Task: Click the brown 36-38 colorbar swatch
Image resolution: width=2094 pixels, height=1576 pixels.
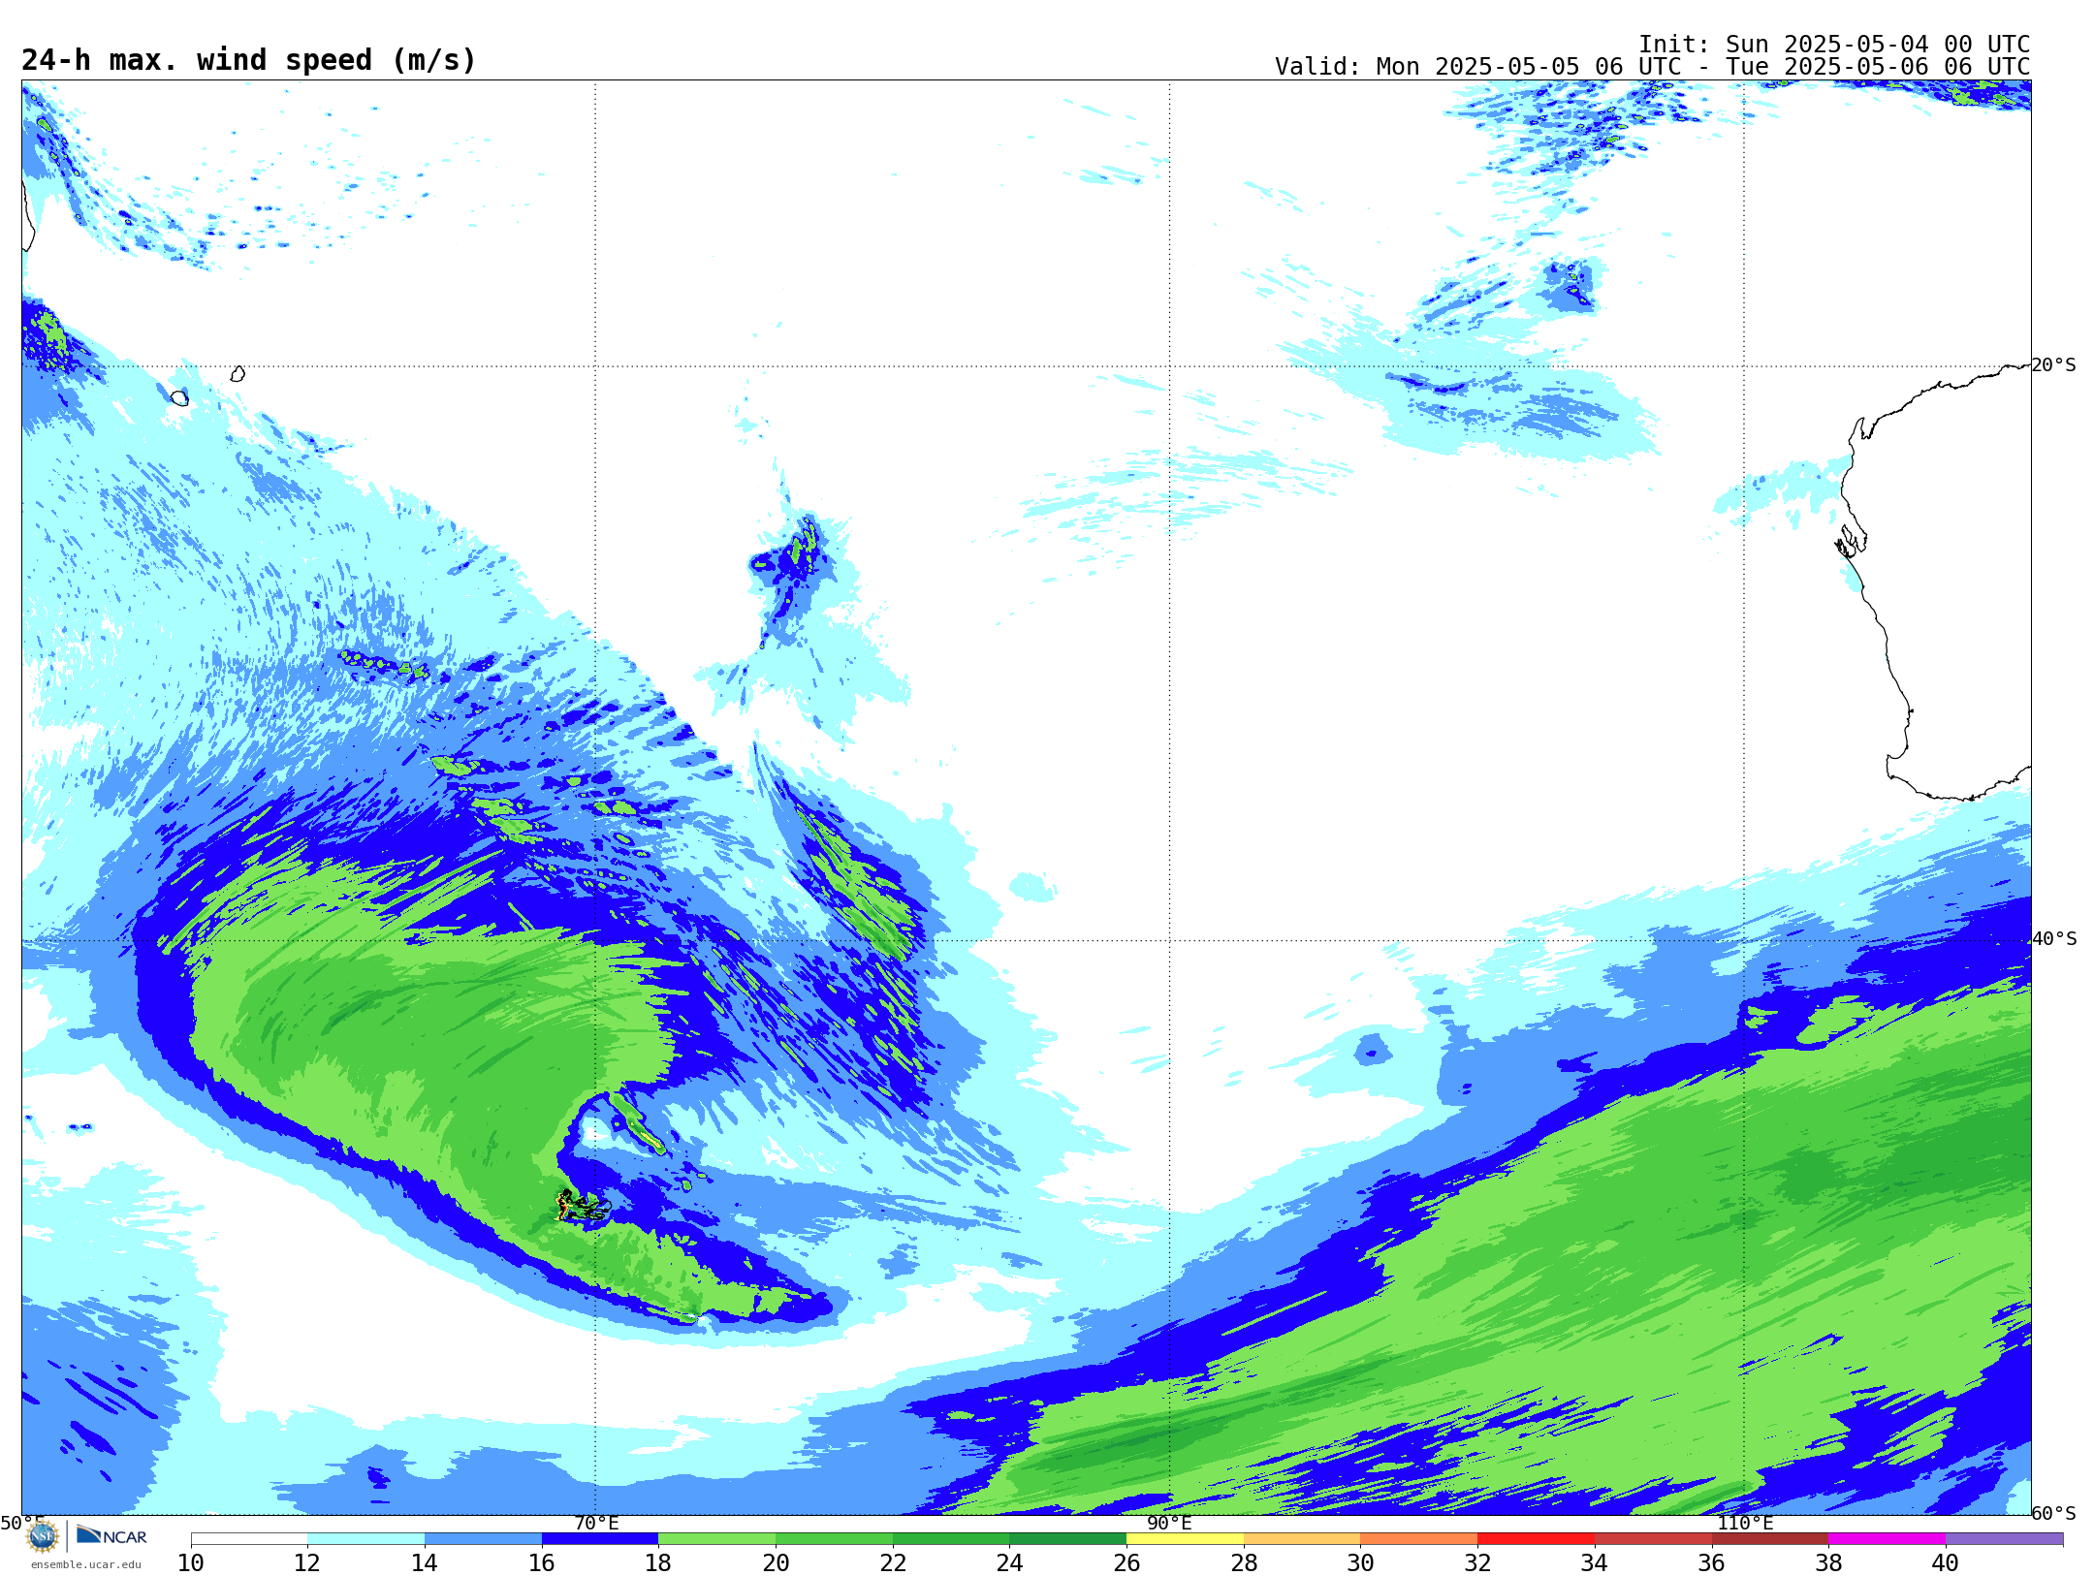Action: (x=1769, y=1539)
